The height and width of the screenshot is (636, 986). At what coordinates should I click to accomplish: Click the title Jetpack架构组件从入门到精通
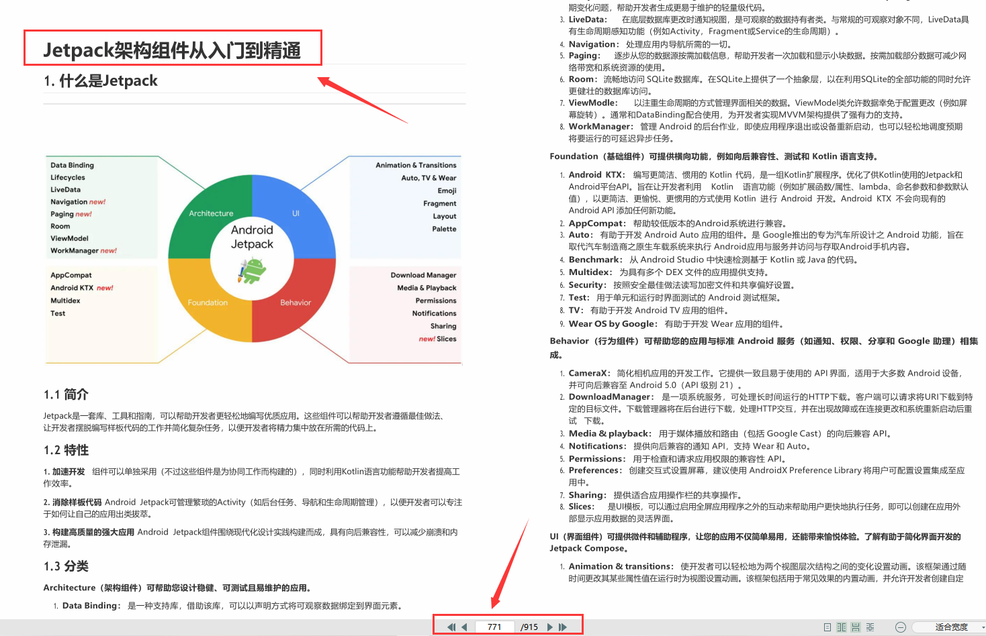(x=172, y=50)
